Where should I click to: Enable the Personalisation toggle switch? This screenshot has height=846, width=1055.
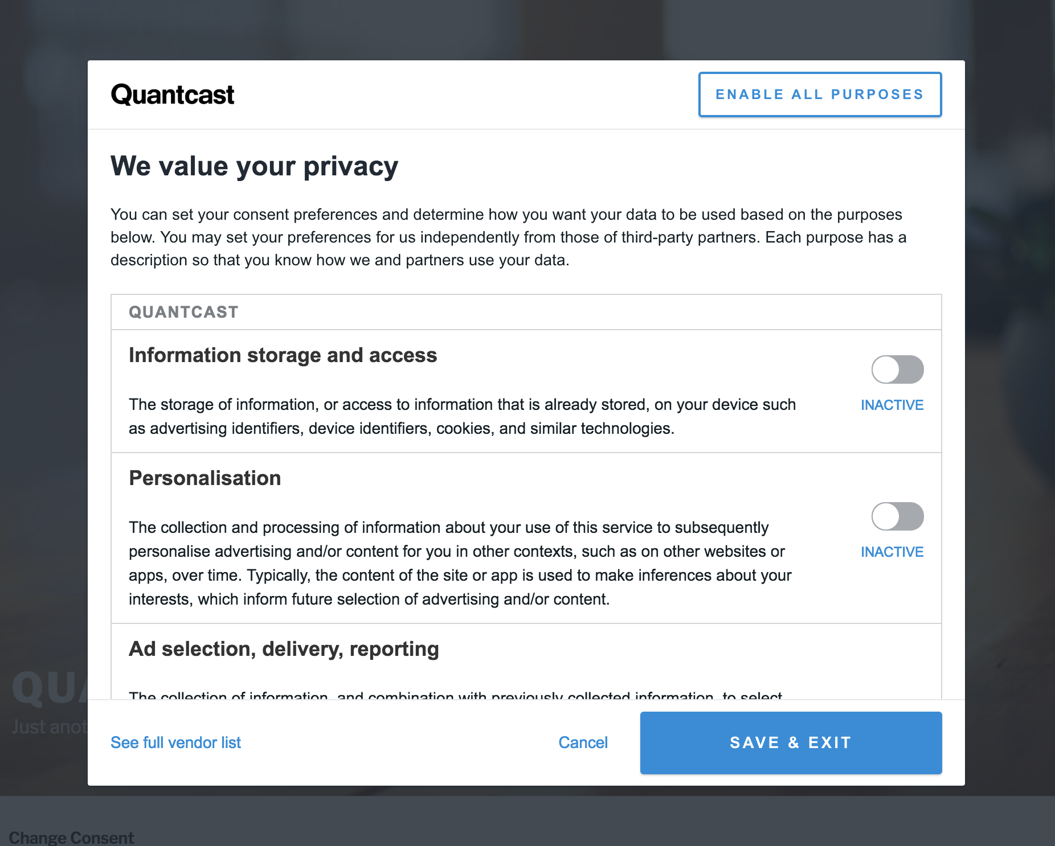click(x=897, y=516)
